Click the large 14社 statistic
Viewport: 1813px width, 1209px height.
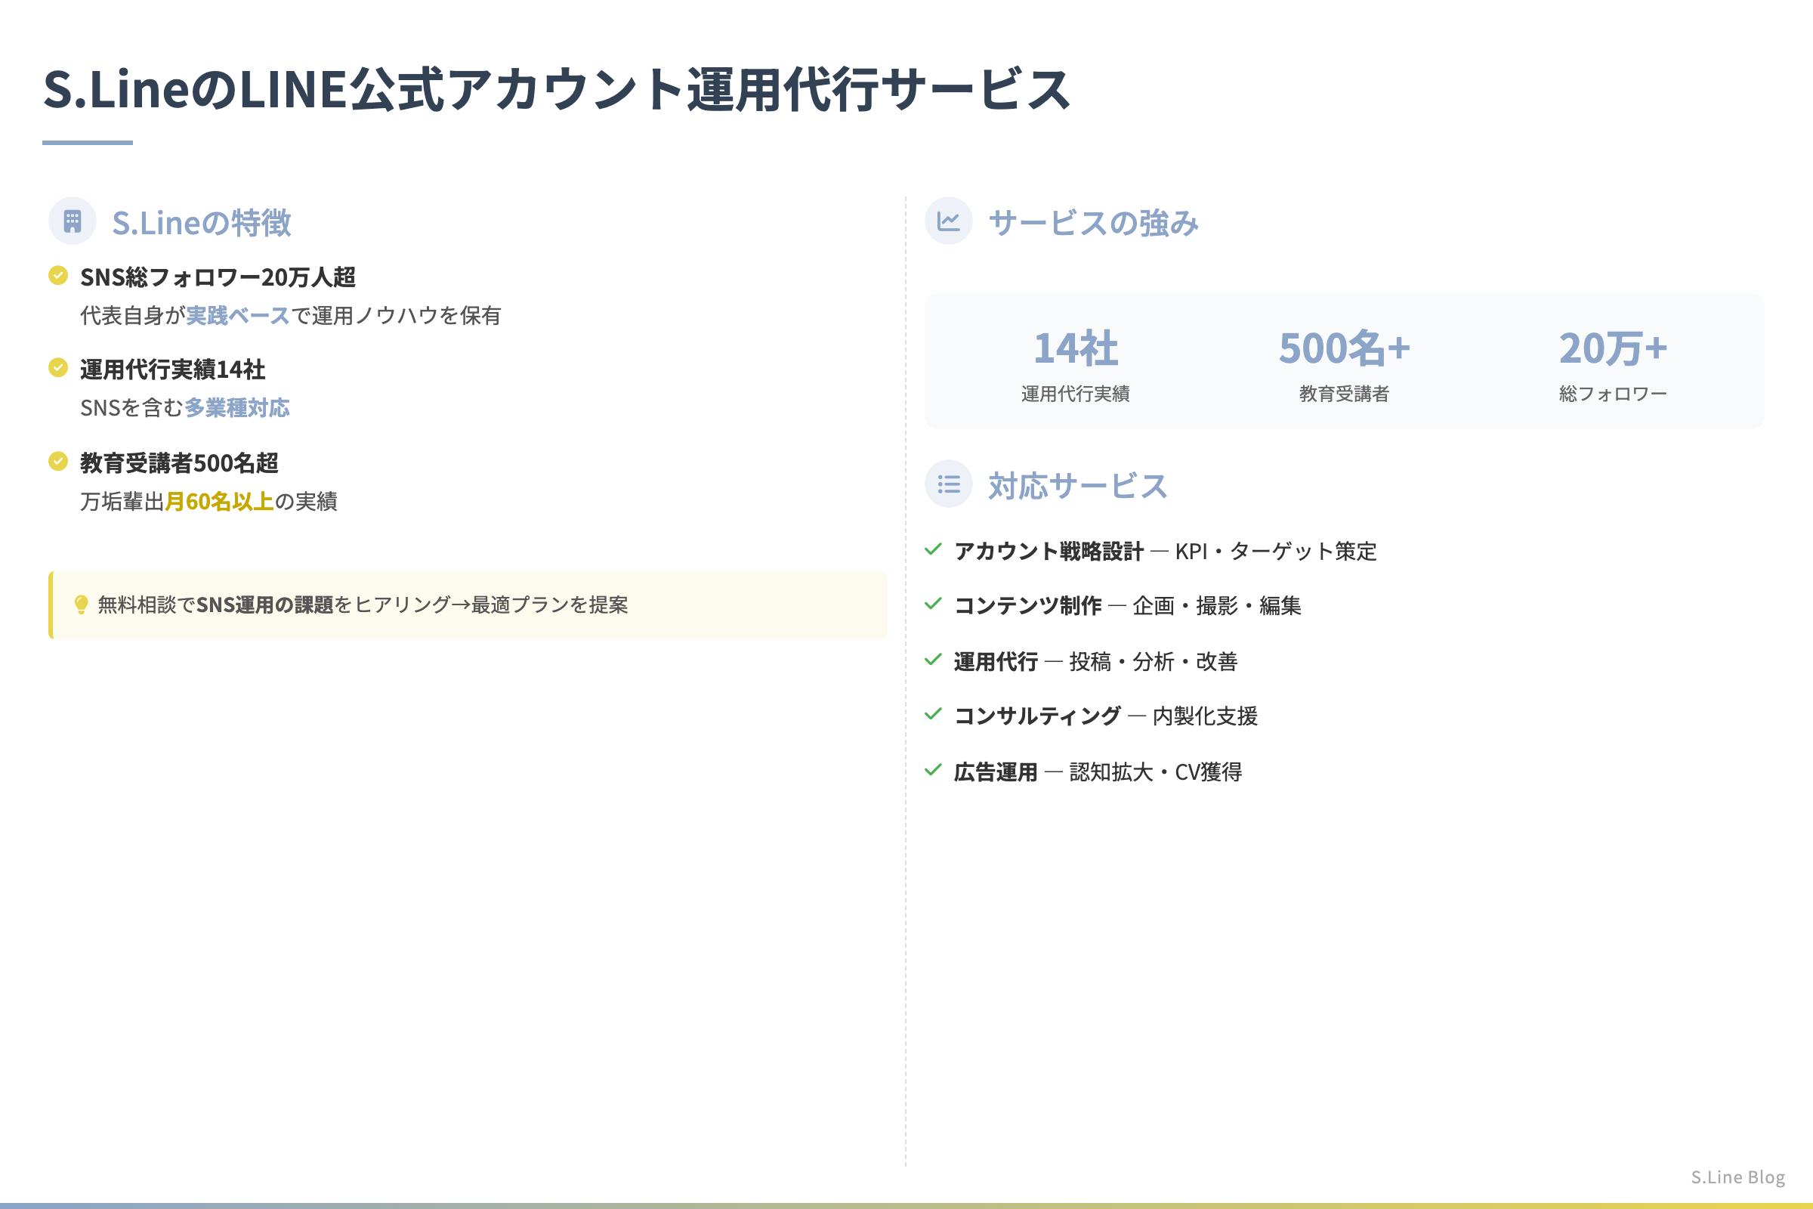[x=1075, y=348]
